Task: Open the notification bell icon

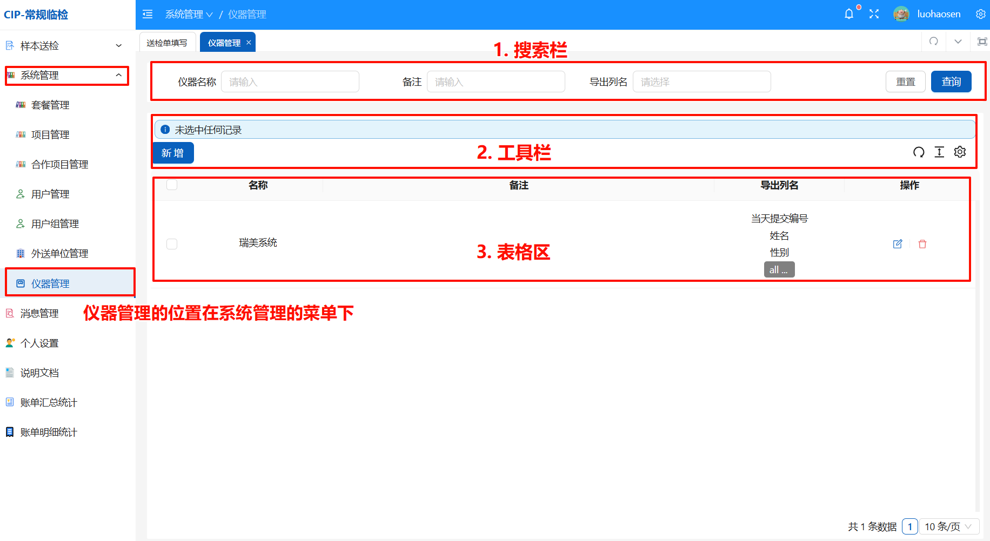Action: [x=849, y=14]
